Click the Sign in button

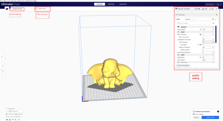click(219, 4)
